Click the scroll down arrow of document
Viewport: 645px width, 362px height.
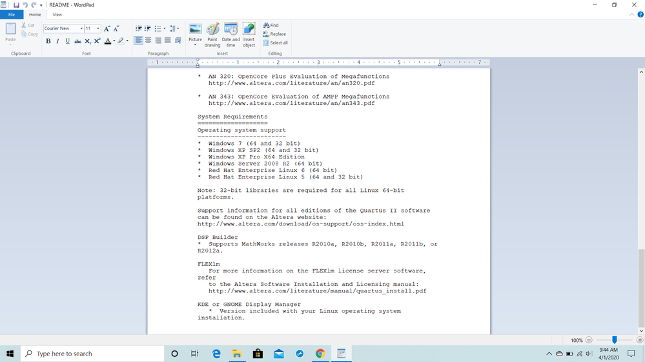coord(641,331)
